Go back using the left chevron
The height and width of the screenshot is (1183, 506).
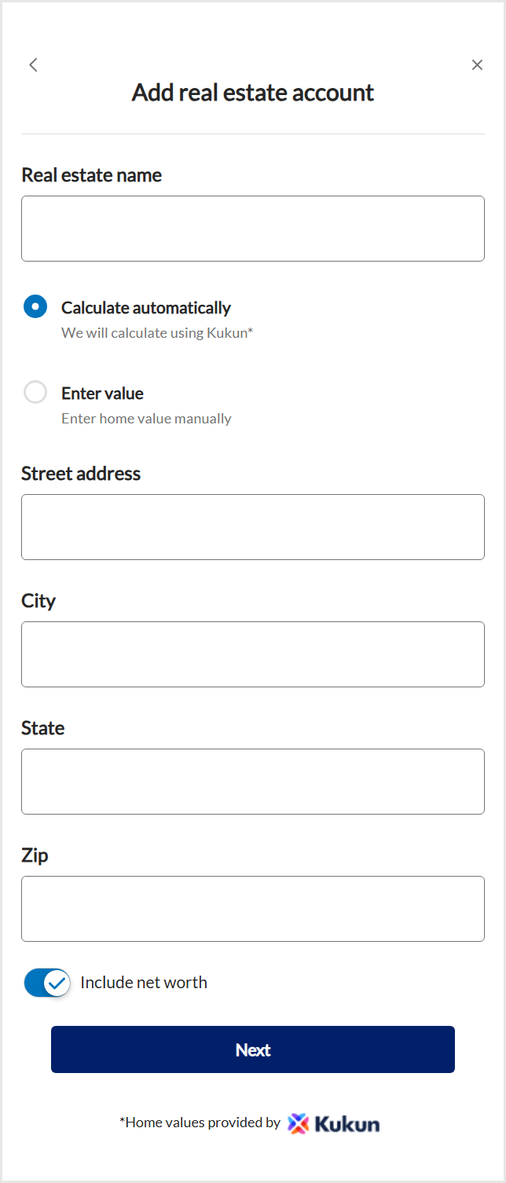point(33,65)
